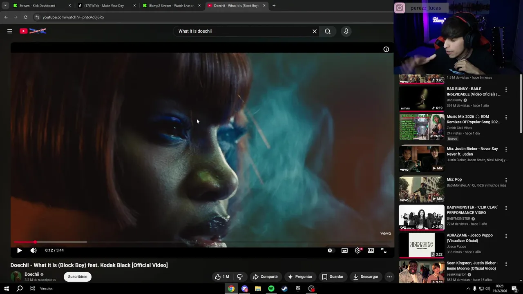This screenshot has height=294, width=523.
Task: View site information icon in address bar
Action: point(37,17)
